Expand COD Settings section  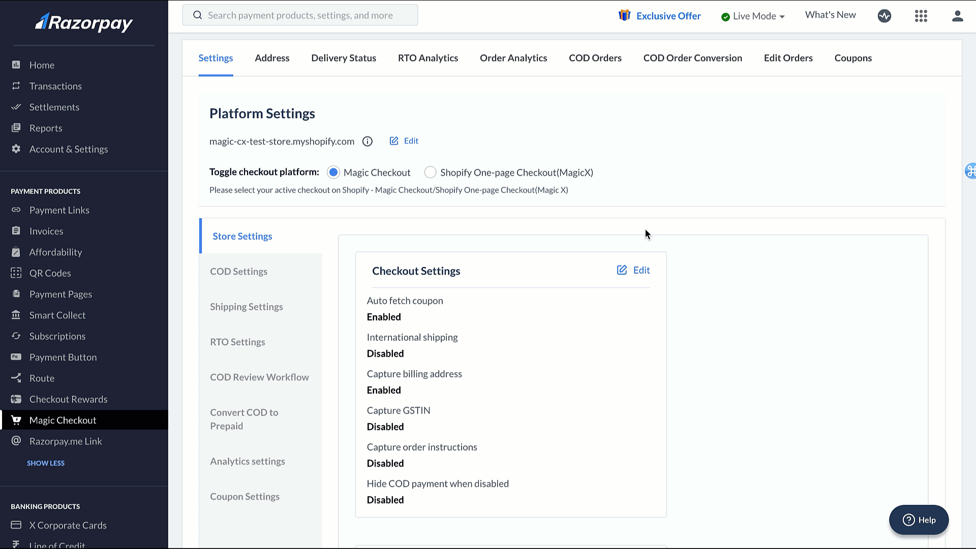pos(238,271)
